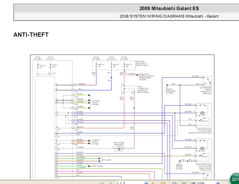The image size is (239, 184).
Task: Click the EXTERIOR LIGHTS SYSTEM label
Action: pos(96,103)
